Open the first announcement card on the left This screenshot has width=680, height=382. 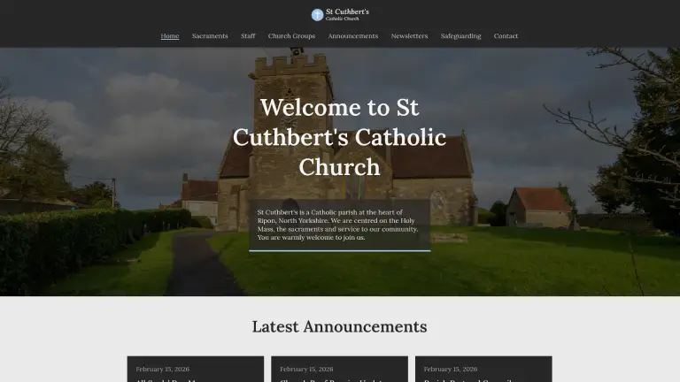(x=196, y=369)
